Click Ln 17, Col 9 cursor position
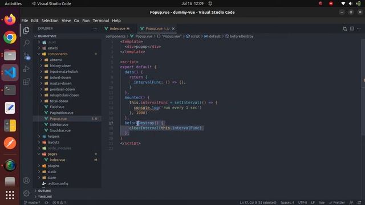The width and height of the screenshot is (365, 205). [258, 203]
